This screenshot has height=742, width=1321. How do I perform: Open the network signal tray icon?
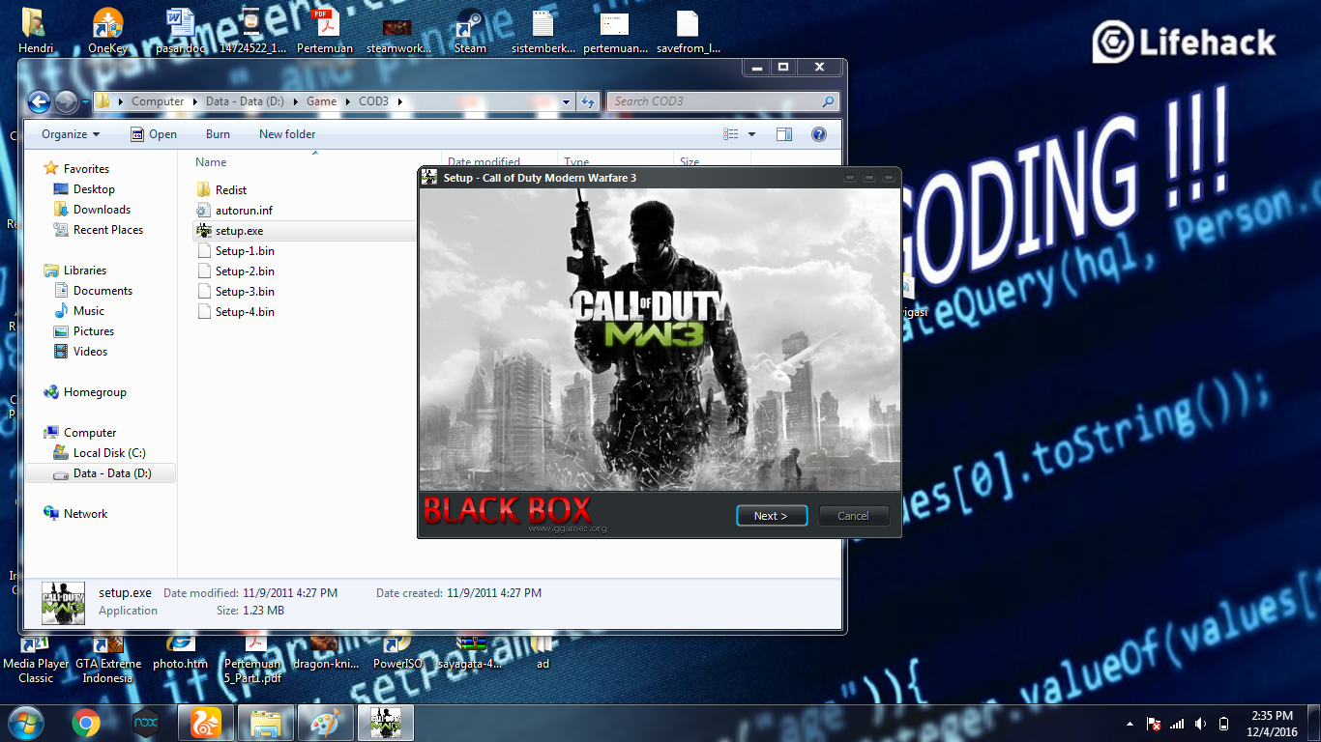pyautogui.click(x=1177, y=724)
